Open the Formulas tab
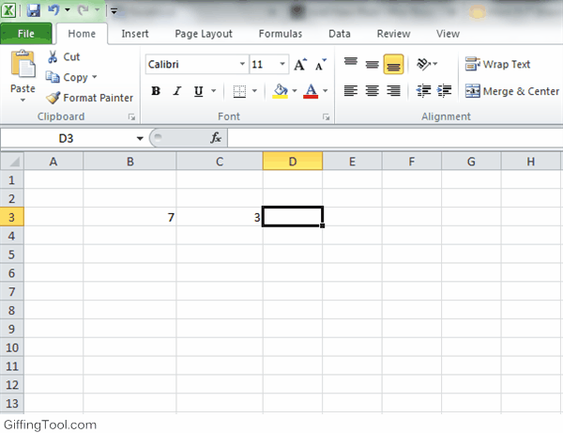This screenshot has width=563, height=433. point(281,34)
